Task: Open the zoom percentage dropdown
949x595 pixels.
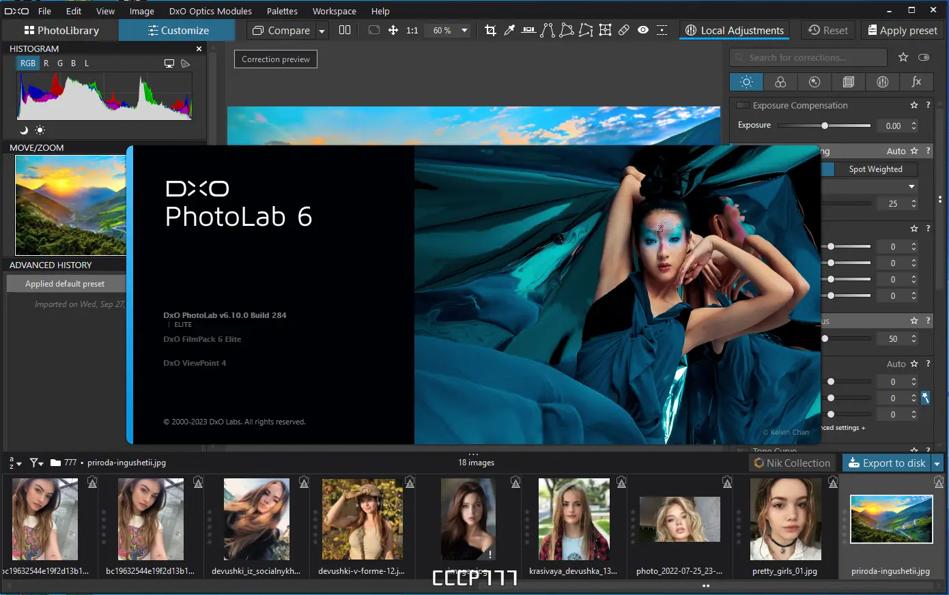Action: pyautogui.click(x=463, y=30)
